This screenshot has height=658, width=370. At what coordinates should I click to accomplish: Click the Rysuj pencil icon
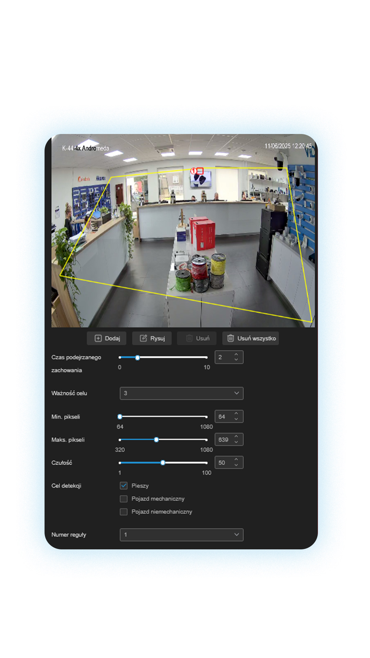click(143, 338)
